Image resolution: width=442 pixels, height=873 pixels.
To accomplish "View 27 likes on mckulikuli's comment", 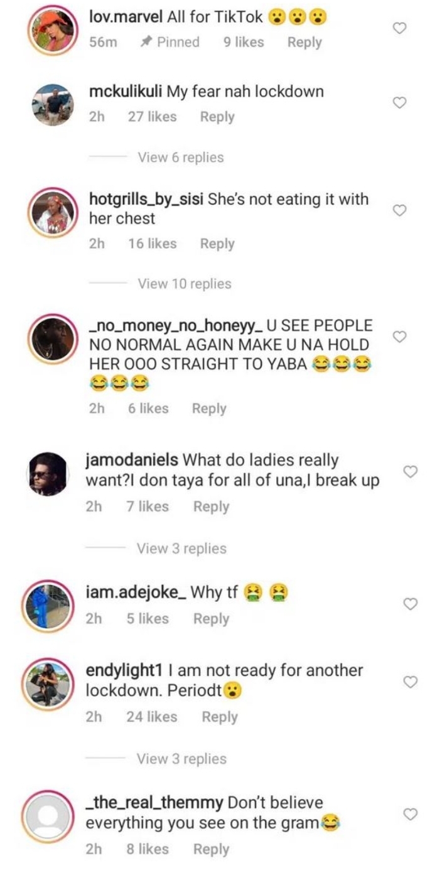I will coord(153,117).
